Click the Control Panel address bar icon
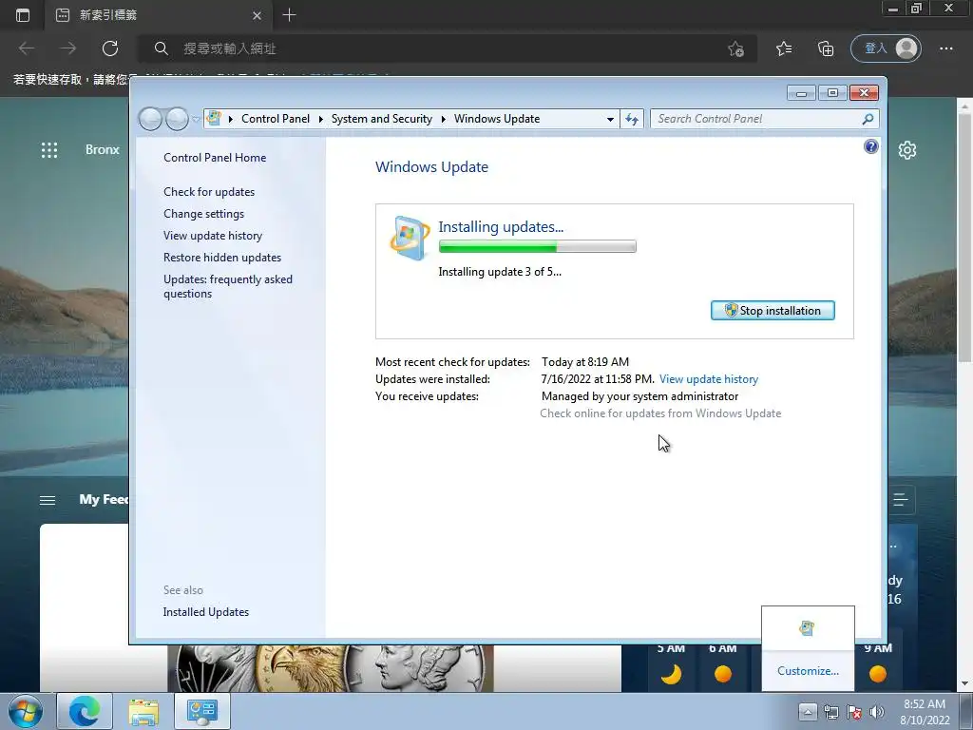This screenshot has width=973, height=730. [214, 118]
